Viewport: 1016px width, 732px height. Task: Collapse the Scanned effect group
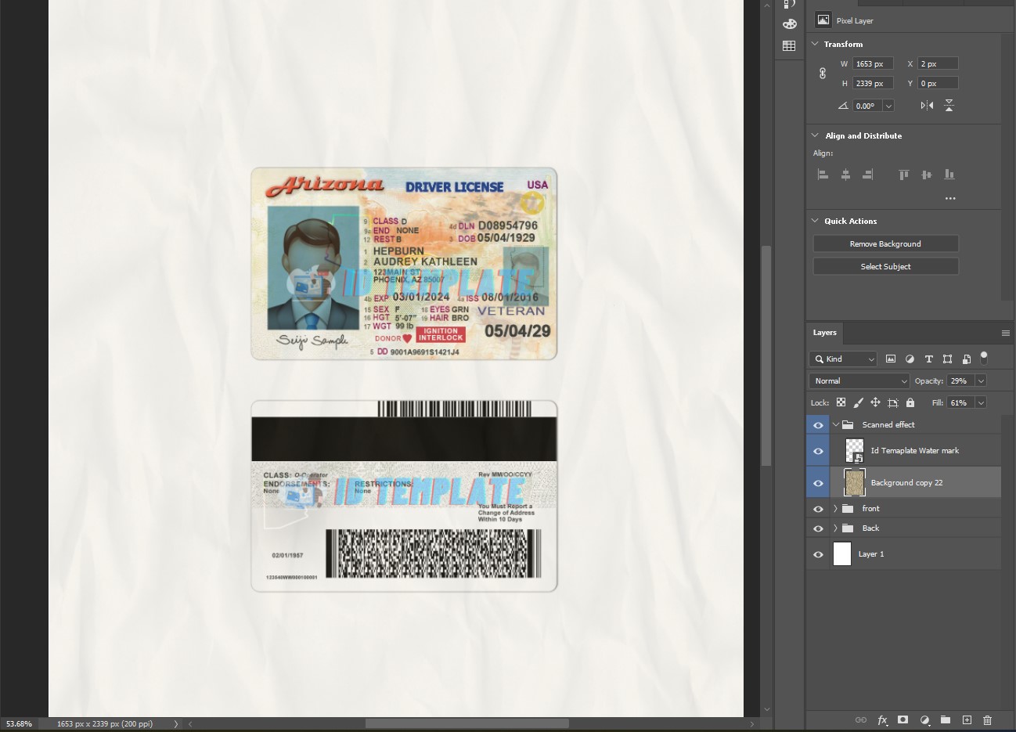[x=836, y=424]
